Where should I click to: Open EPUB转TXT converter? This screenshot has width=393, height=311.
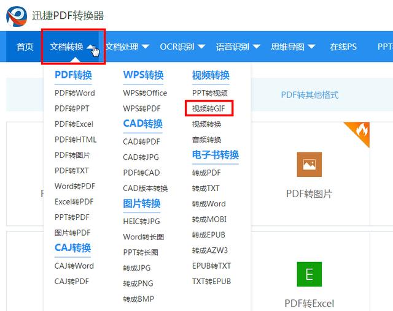coord(211,266)
